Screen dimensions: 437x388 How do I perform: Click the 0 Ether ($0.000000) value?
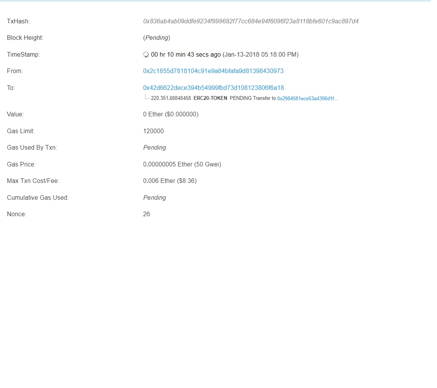coord(171,114)
